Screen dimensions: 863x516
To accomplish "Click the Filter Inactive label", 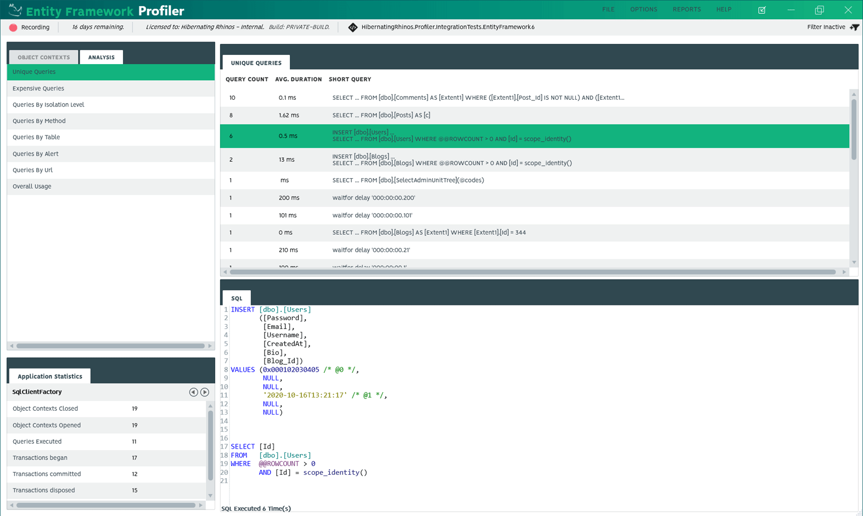I will click(x=826, y=27).
